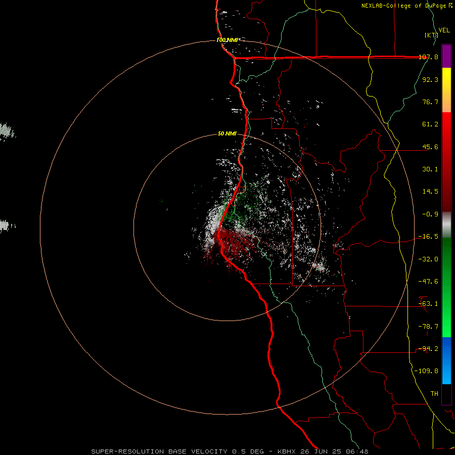Click the gray near-zero segment of color bar

[446, 225]
